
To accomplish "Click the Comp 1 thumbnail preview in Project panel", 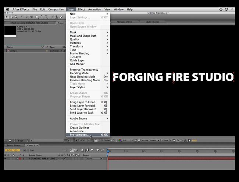I will (x=10, y=31).
